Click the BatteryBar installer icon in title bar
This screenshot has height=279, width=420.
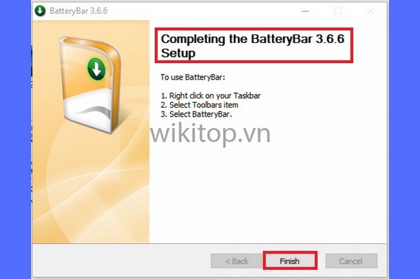click(x=40, y=11)
